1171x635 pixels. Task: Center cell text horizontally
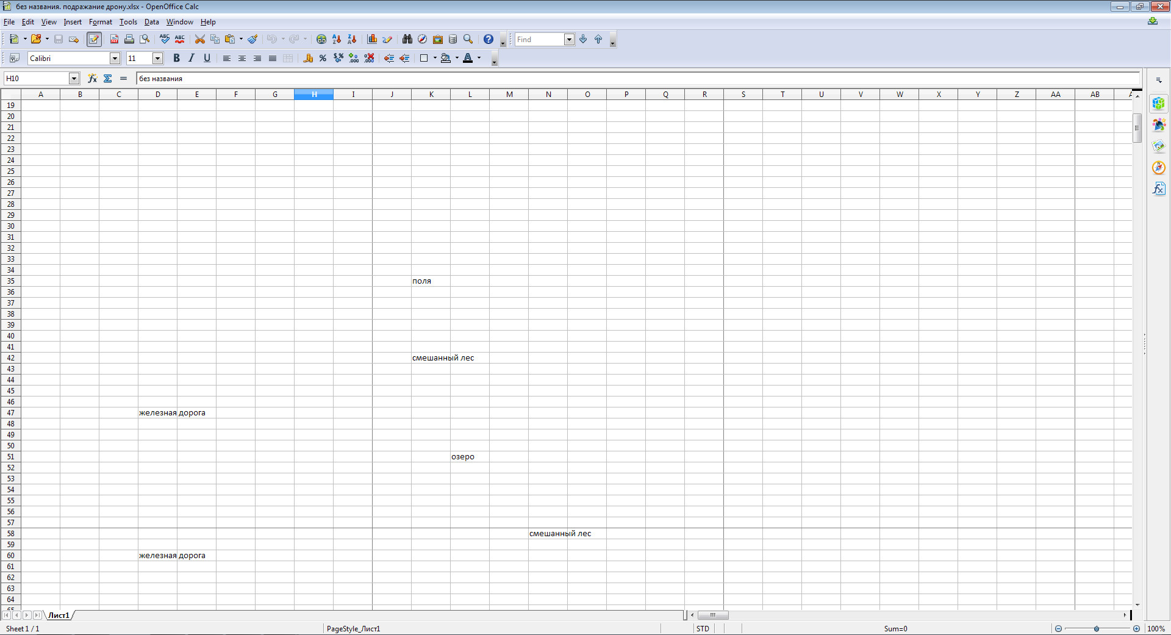(x=242, y=58)
